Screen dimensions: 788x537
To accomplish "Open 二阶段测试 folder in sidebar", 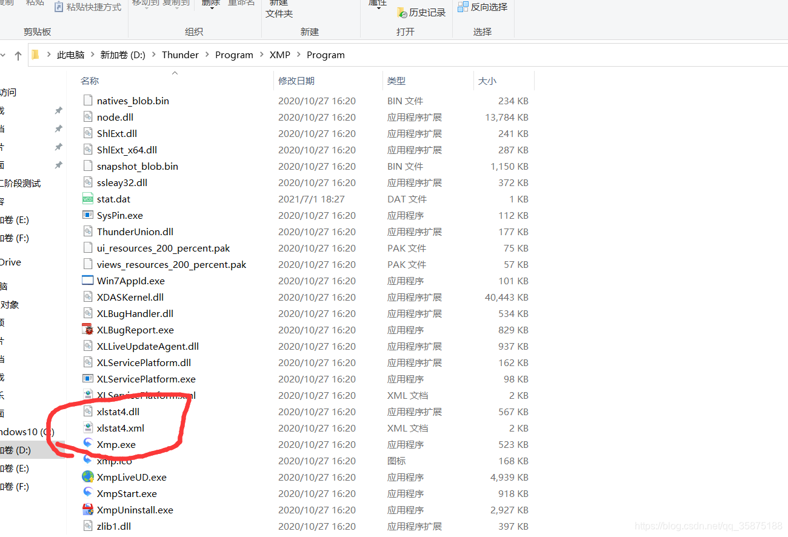I will pyautogui.click(x=21, y=183).
